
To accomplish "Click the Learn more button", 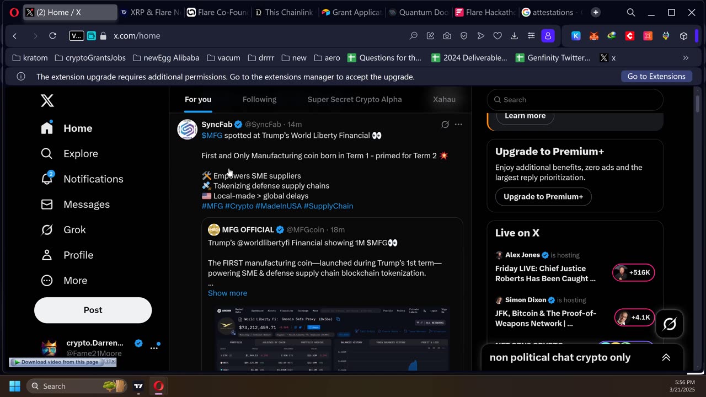I will [x=525, y=116].
